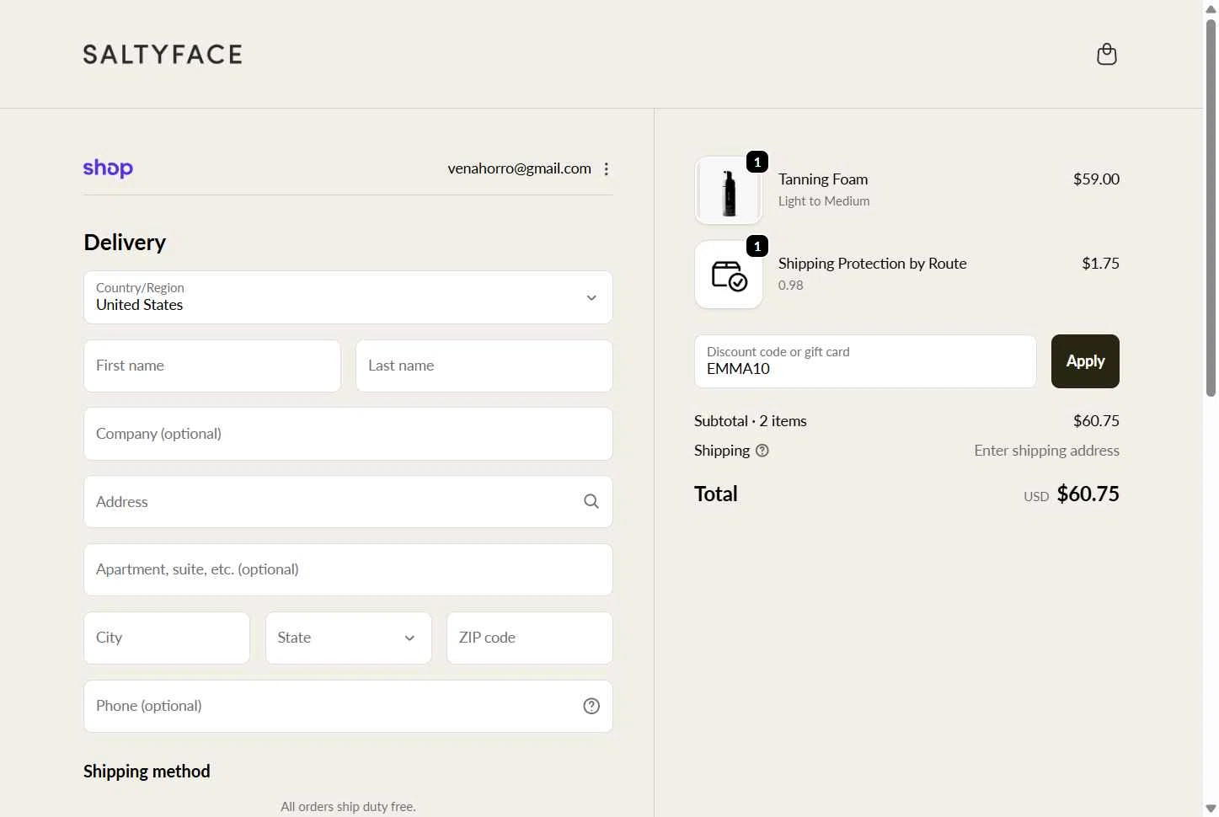Click the Shipping Protection quantity badge

pyautogui.click(x=757, y=246)
